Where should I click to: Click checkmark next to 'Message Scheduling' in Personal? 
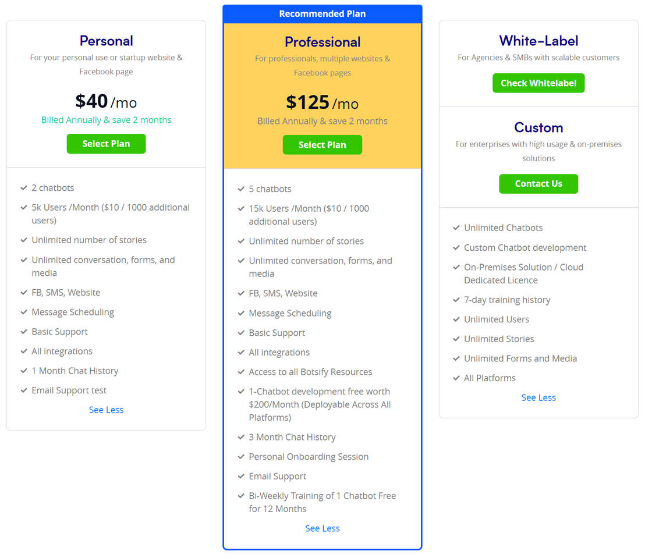click(x=24, y=312)
